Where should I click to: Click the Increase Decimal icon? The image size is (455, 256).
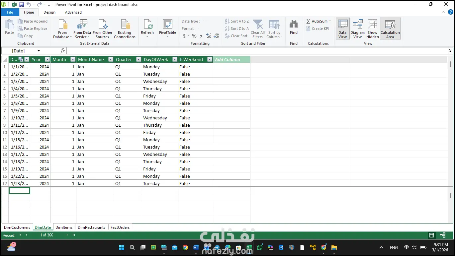pyautogui.click(x=209, y=36)
